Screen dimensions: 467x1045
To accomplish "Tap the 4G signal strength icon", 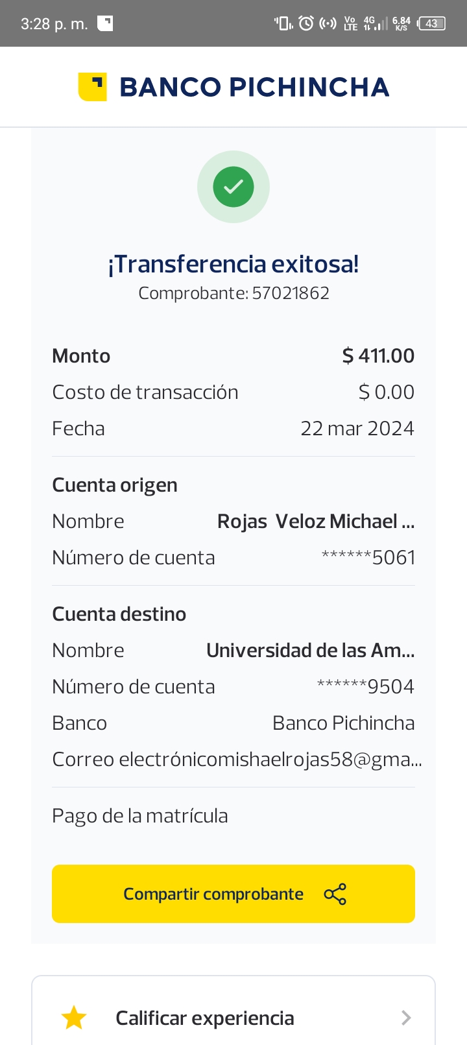I will pyautogui.click(x=375, y=23).
